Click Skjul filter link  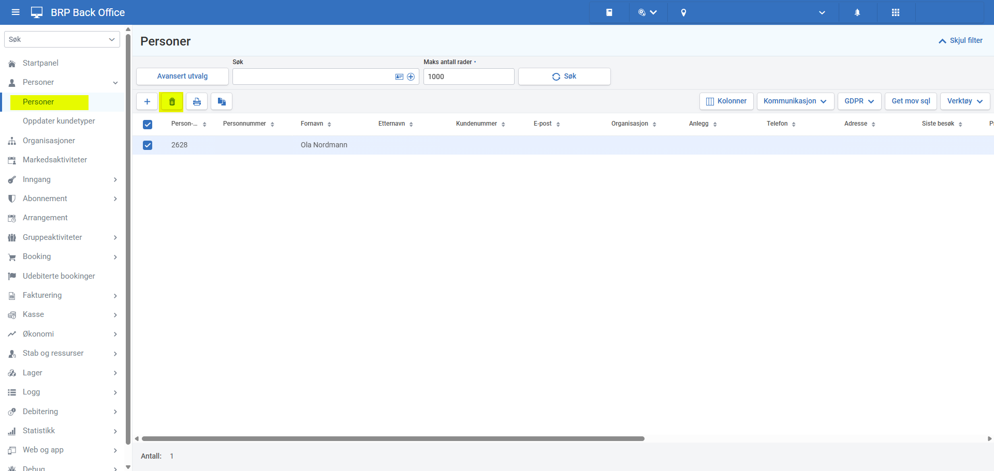[960, 40]
